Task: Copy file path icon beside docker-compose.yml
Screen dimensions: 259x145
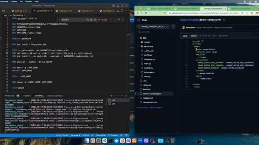Action: point(224,20)
